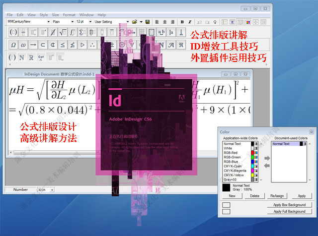Insert an integral template
This screenshot has width=318, height=236.
(x=73, y=32)
